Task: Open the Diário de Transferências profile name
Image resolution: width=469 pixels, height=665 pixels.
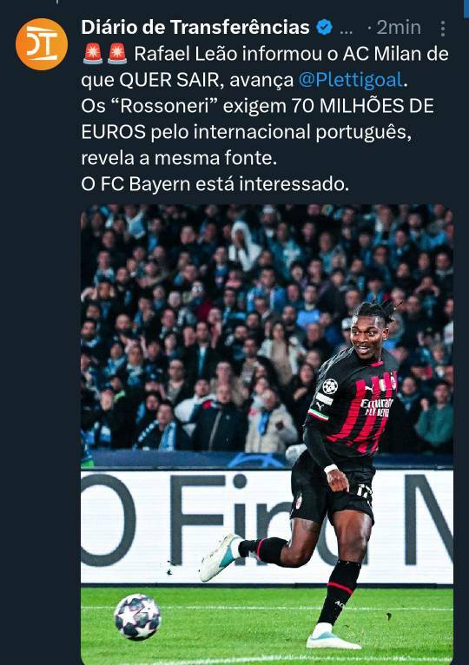Action: click(195, 28)
